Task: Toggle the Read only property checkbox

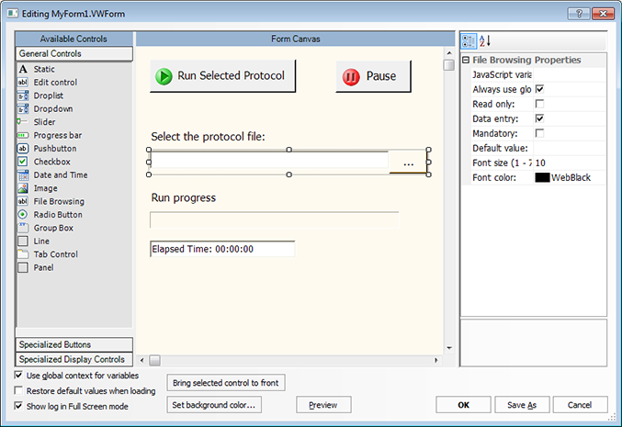Action: coord(539,105)
